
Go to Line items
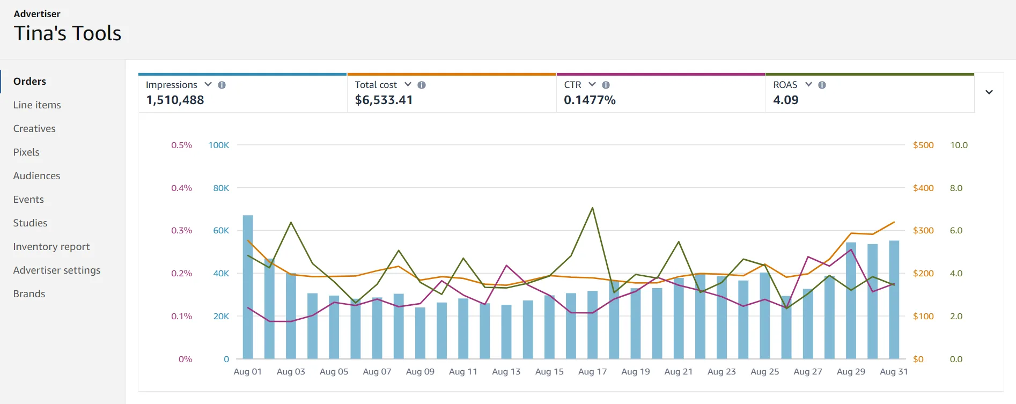coord(37,105)
